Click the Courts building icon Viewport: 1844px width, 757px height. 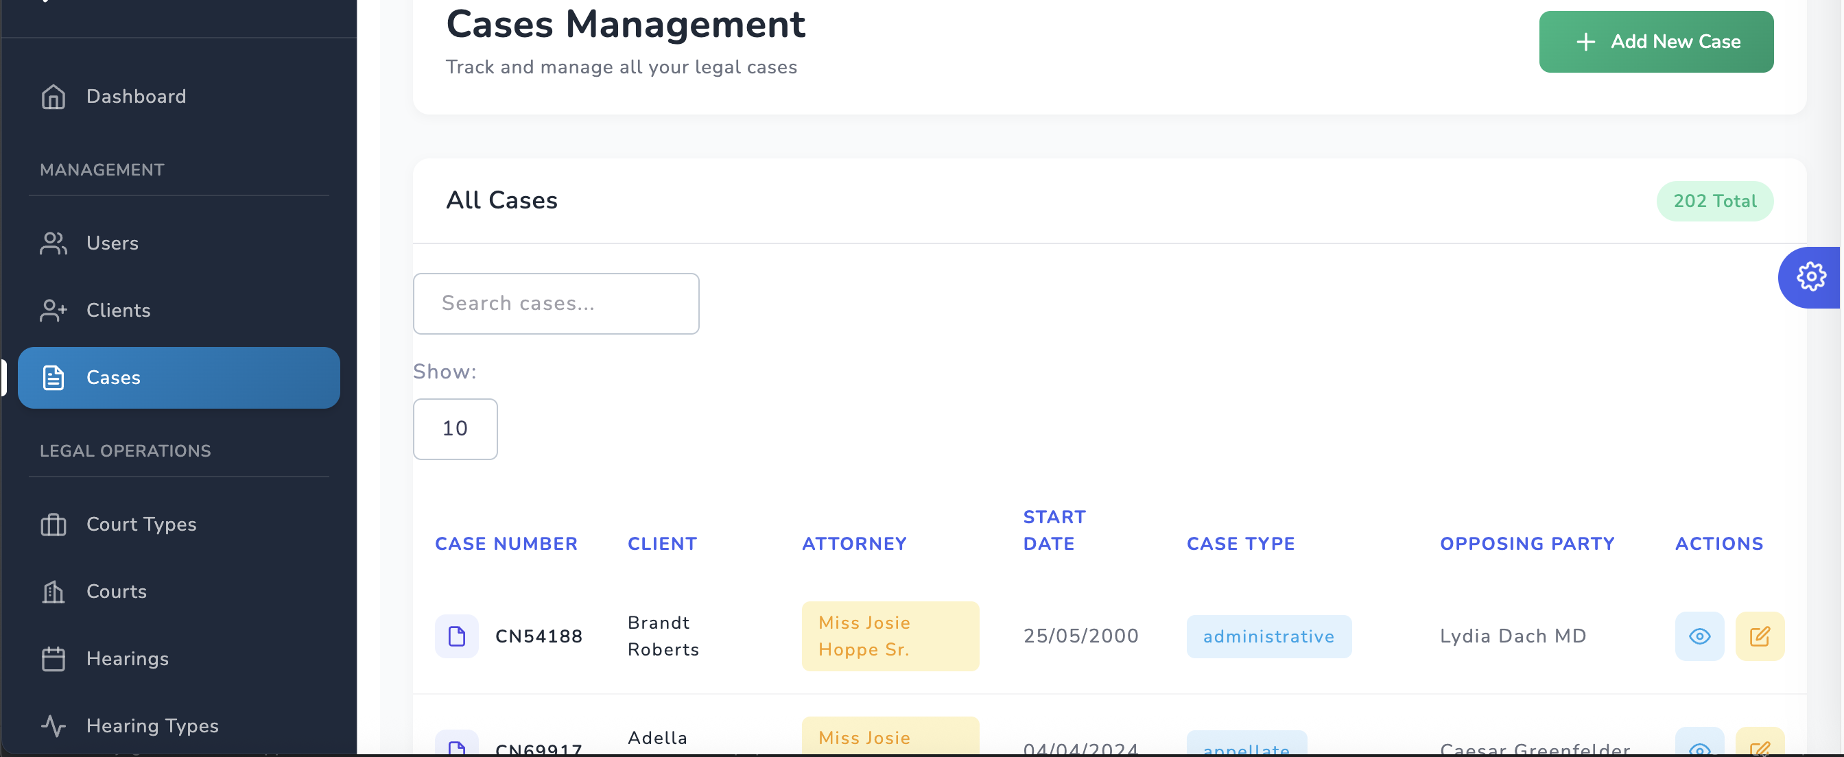(53, 592)
